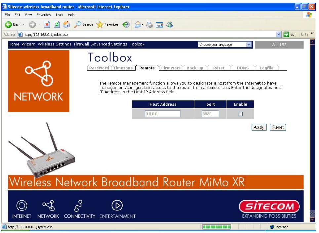Enable remote management checkbox

tap(240, 114)
